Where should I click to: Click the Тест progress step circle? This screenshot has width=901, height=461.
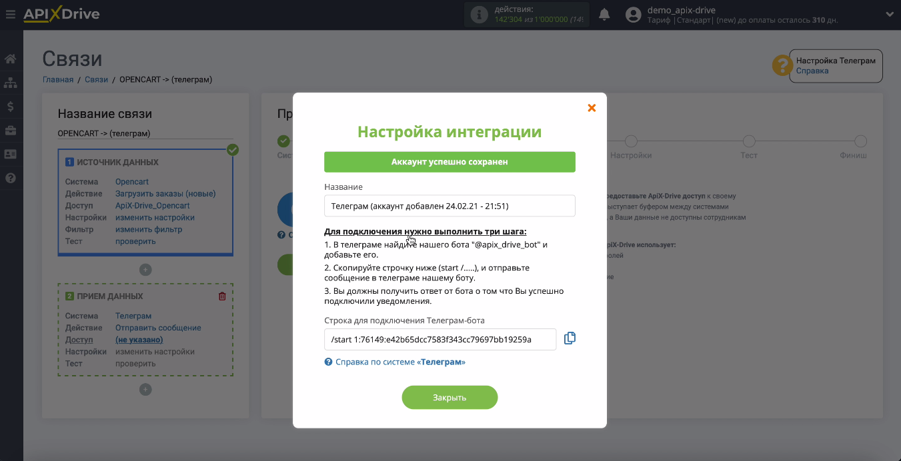(x=749, y=141)
